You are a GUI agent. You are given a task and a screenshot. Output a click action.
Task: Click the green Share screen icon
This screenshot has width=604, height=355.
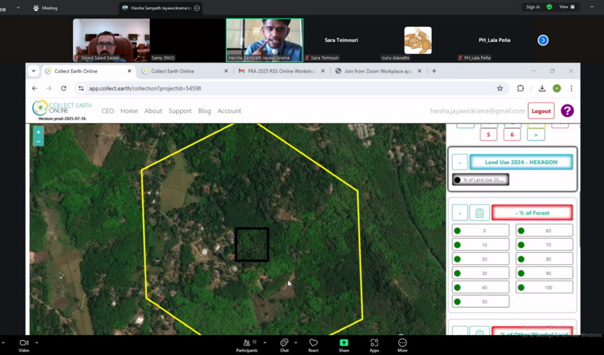(x=344, y=344)
